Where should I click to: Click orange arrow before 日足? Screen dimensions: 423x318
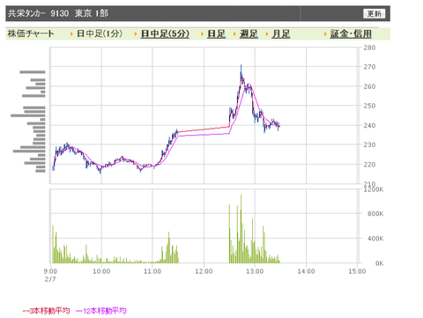point(203,34)
